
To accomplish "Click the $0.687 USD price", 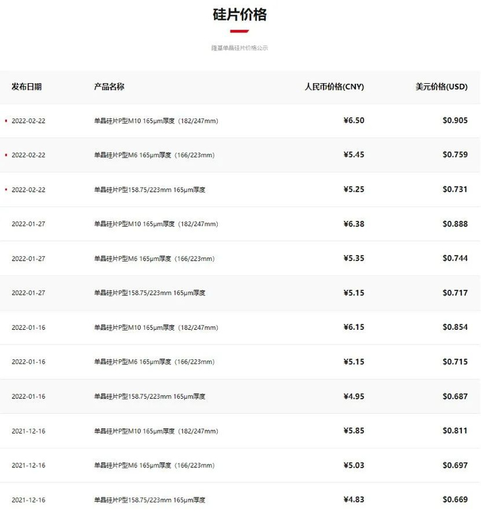I will pyautogui.click(x=455, y=396).
